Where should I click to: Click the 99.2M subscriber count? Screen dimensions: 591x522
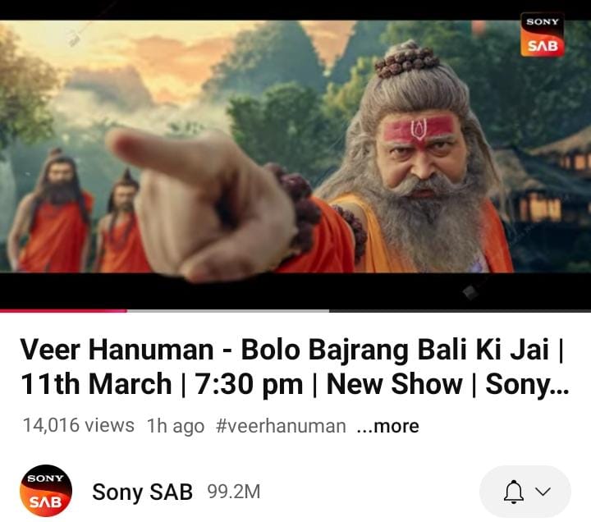234,492
